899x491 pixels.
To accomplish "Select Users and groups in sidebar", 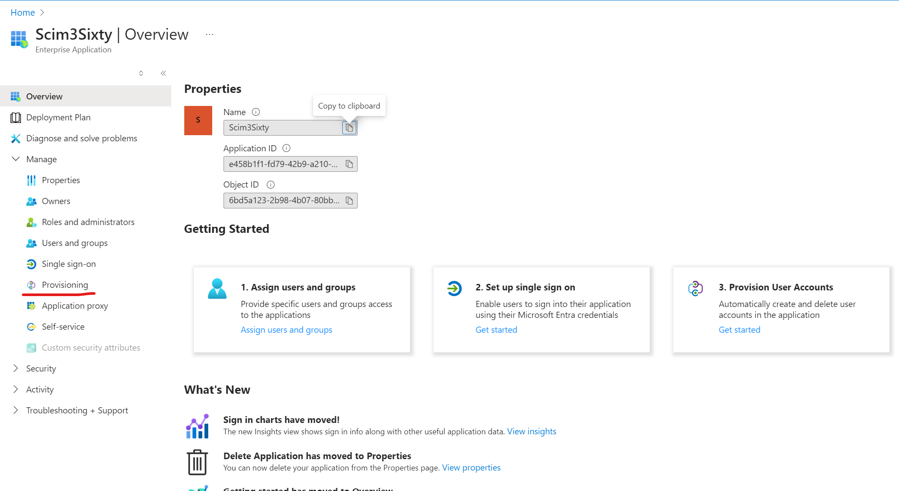I will coord(74,243).
